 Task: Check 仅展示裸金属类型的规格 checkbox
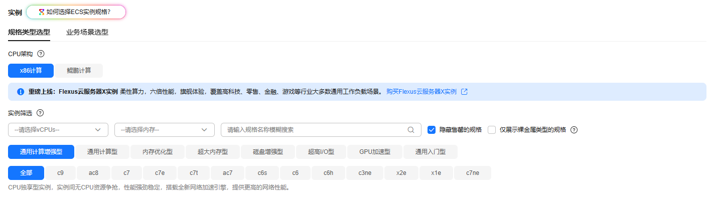(x=492, y=130)
